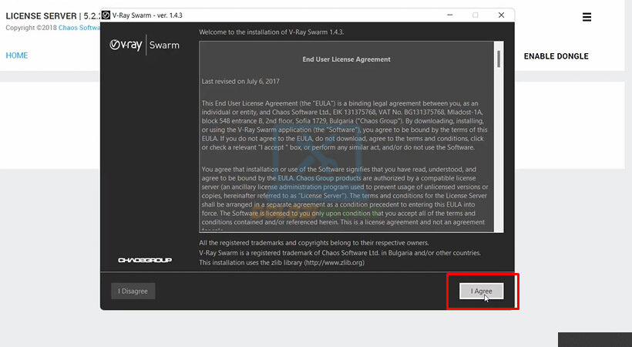Minimize the V-Ray Swarm installer window

click(447, 15)
